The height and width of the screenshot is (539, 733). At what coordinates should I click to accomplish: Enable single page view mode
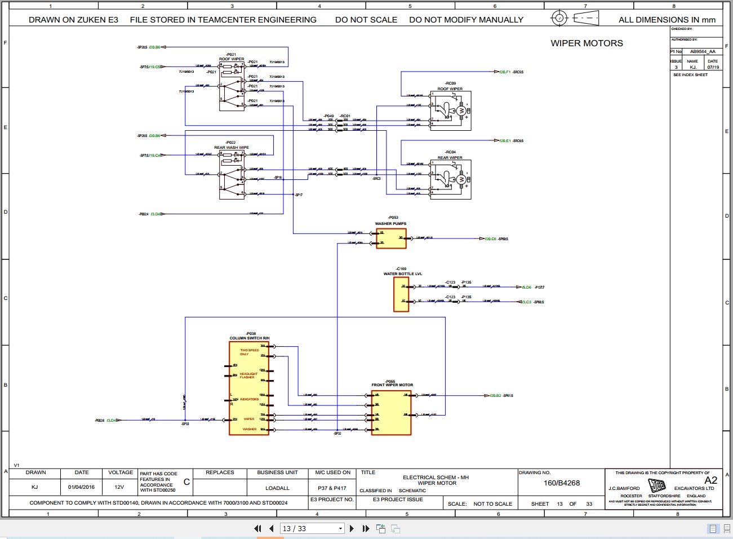tap(713, 529)
